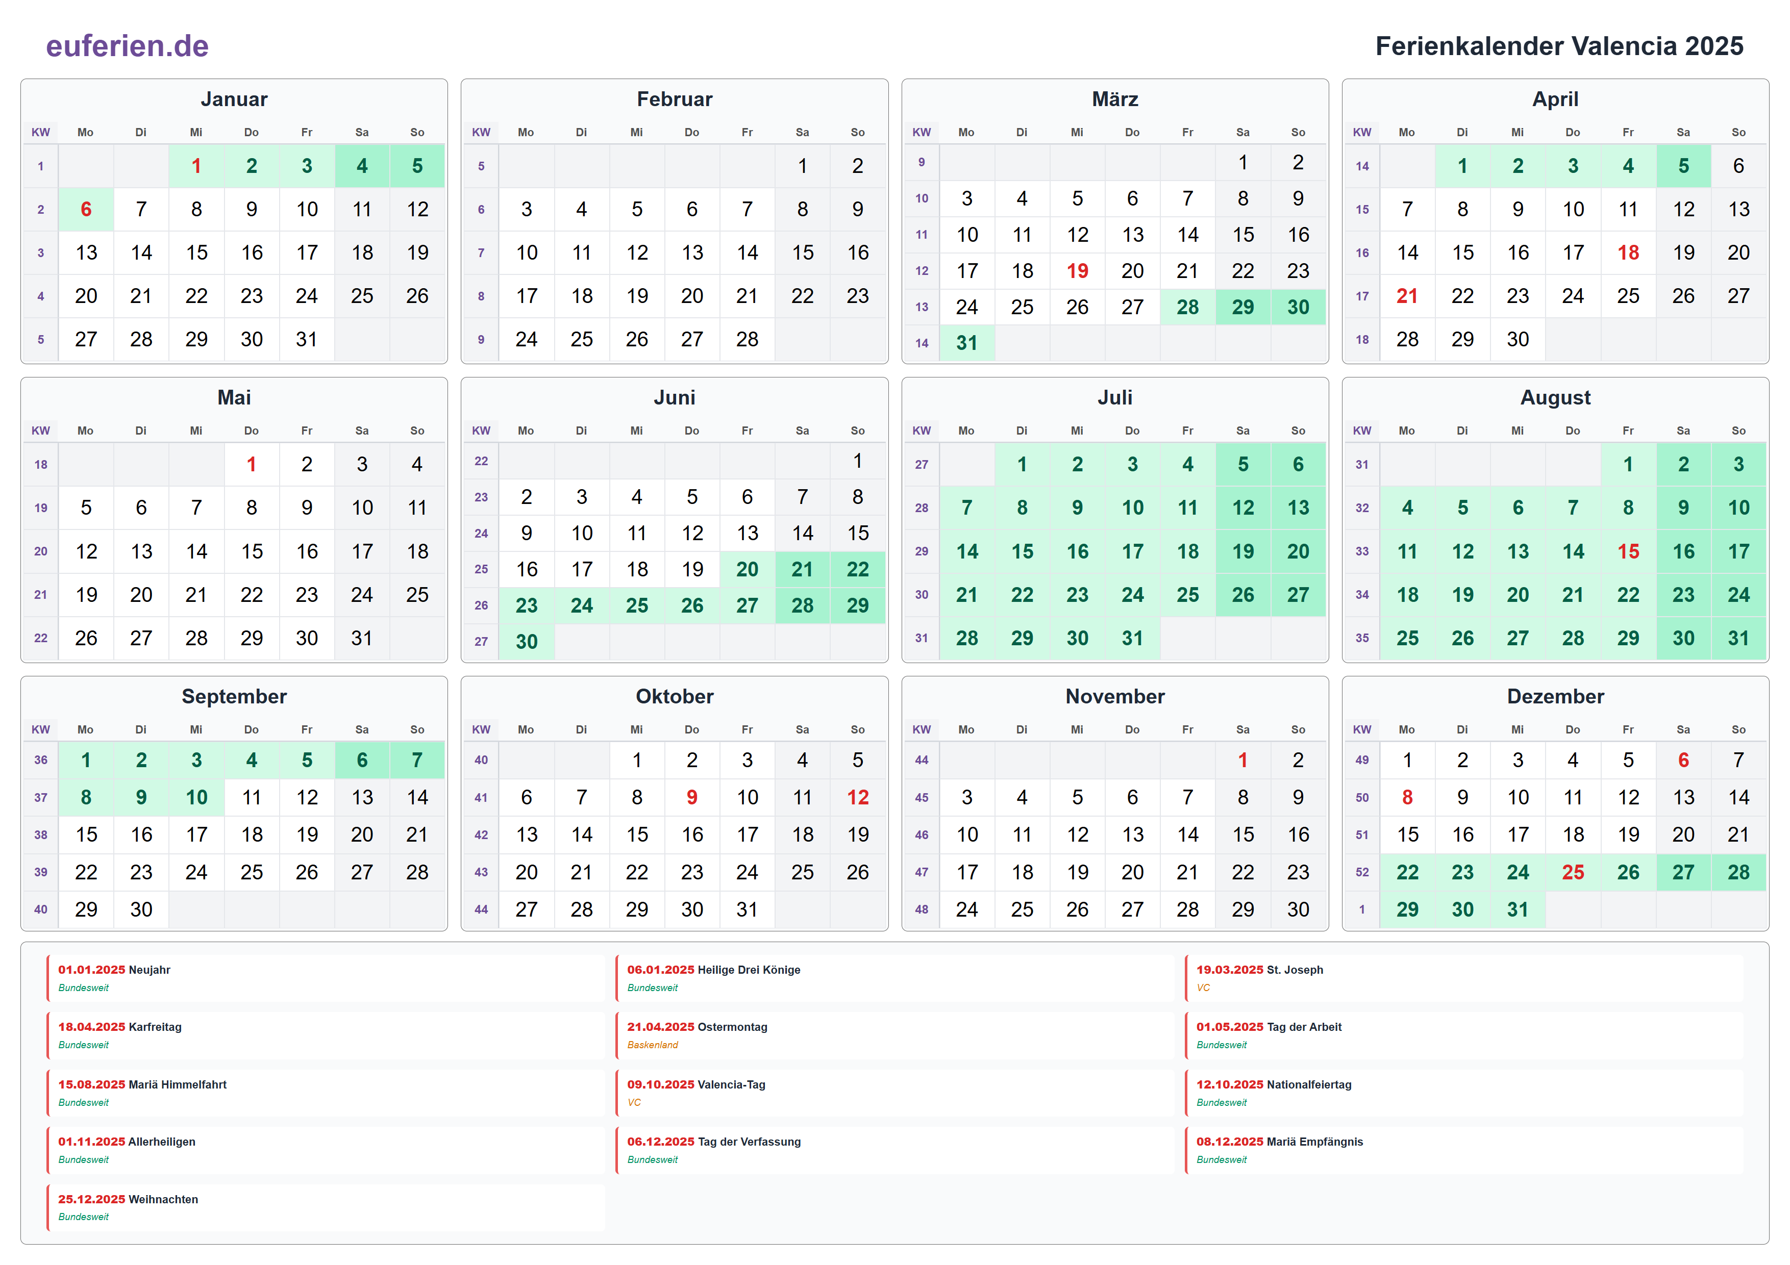Click the 09.10.2025 Valencia-Tag entry
Viewport: 1790px width, 1265px height.
894,1093
